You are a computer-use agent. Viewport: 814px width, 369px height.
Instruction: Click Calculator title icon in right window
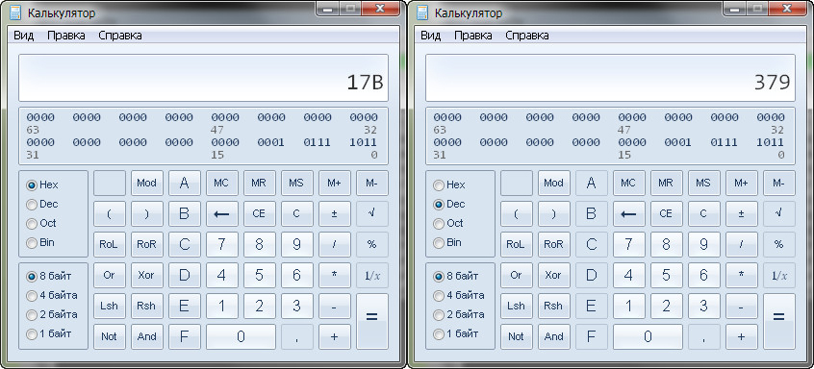pyautogui.click(x=422, y=12)
